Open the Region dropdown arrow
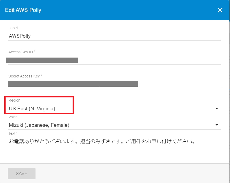 (x=217, y=108)
